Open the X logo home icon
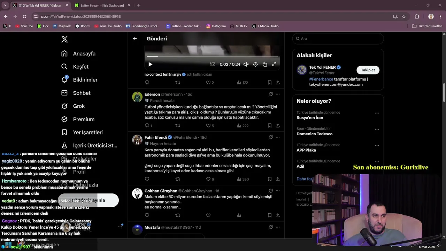This screenshot has height=251, width=446. (64, 39)
